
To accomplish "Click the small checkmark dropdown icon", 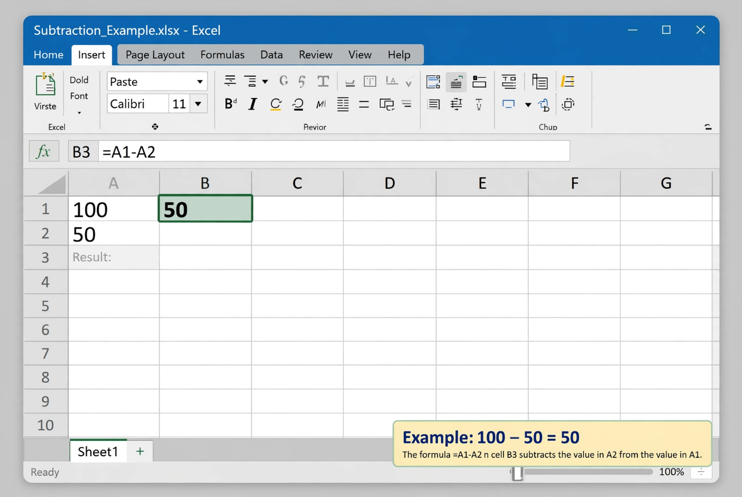I will 409,83.
